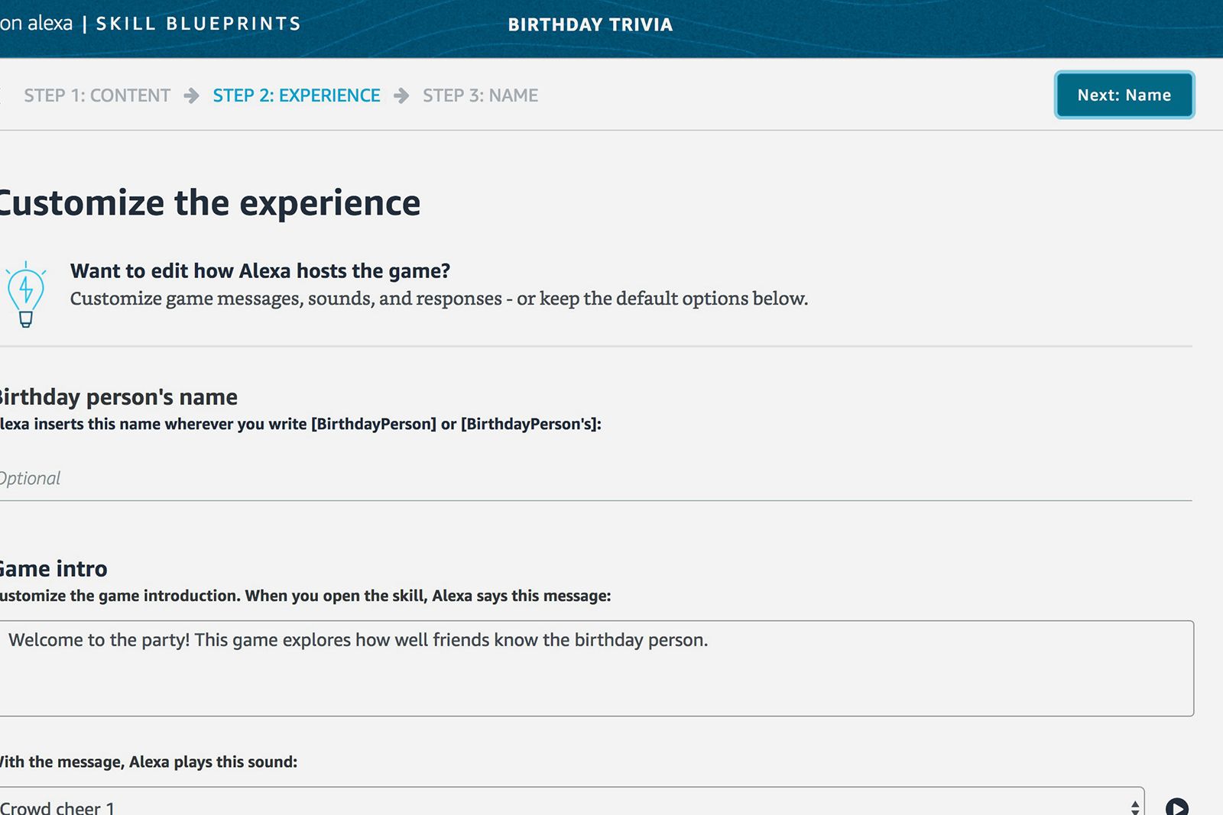This screenshot has height=815, width=1223.
Task: Open the Crowd cheer 1 sound dropdown
Action: [x=535, y=804]
